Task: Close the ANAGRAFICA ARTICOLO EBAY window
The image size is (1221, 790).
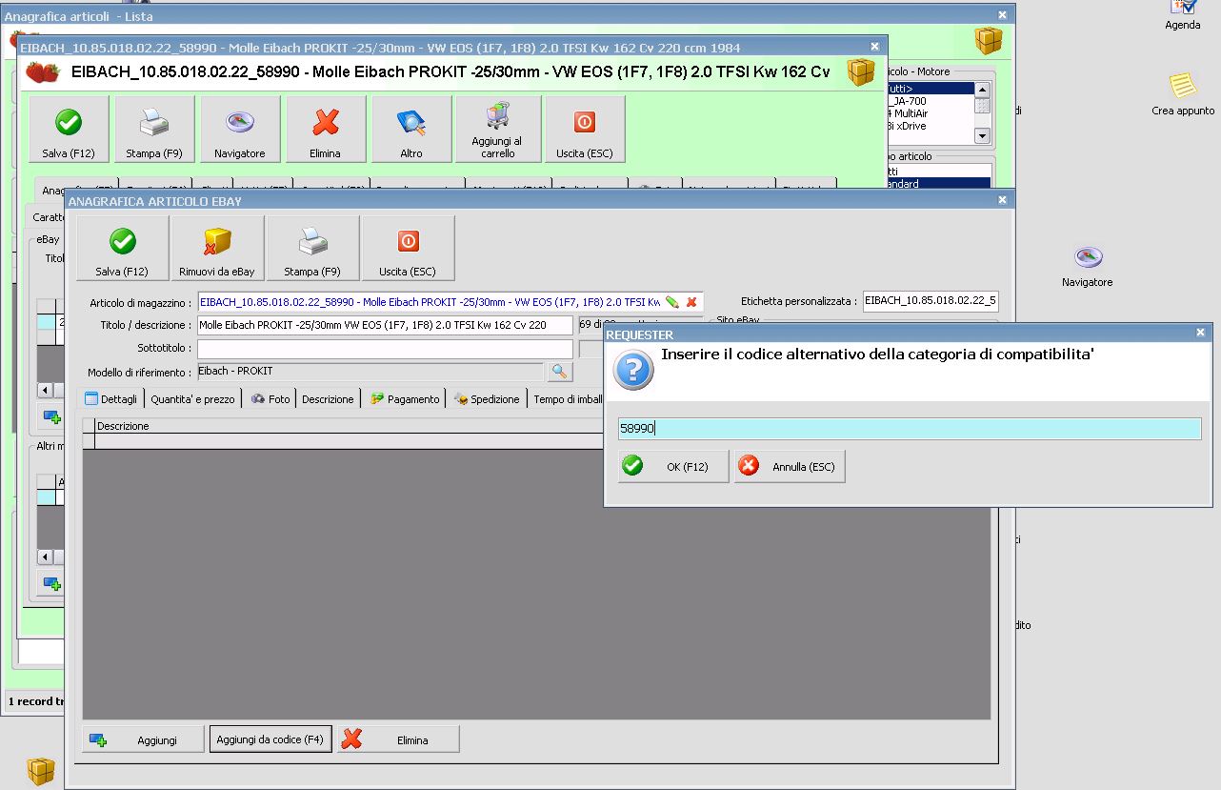Action: (1003, 200)
